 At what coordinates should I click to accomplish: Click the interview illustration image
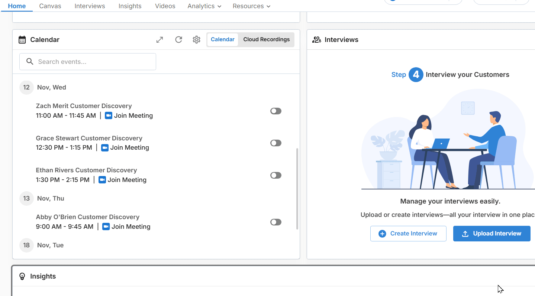click(x=448, y=139)
